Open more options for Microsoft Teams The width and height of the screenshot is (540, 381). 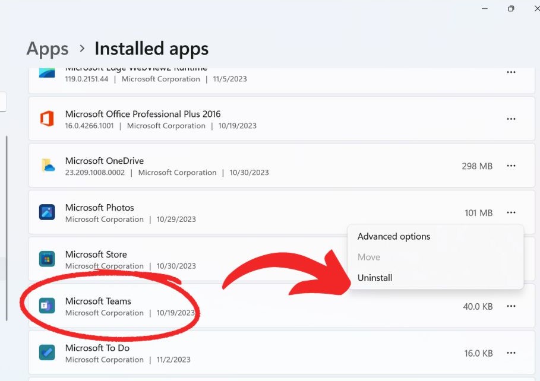(x=511, y=306)
